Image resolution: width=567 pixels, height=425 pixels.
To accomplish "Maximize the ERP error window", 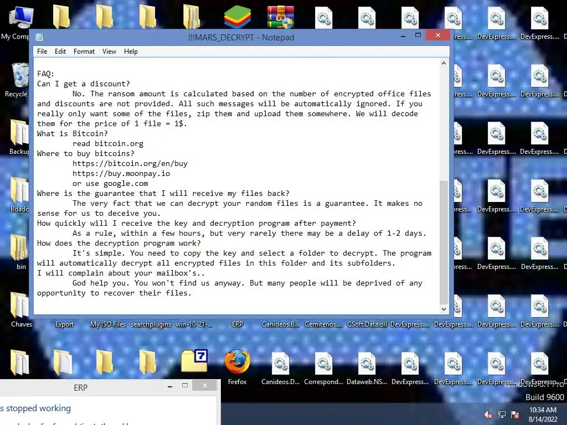I will [x=185, y=386].
